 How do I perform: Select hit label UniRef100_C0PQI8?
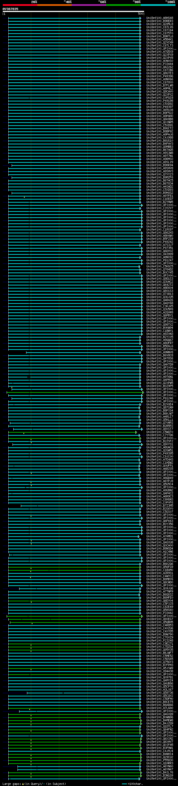160,98
